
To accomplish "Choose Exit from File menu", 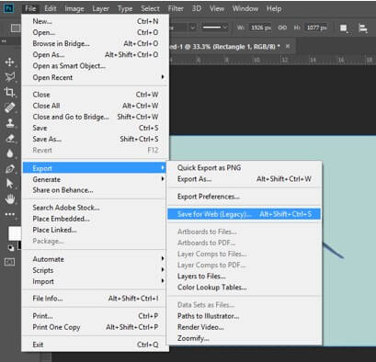I will (96, 345).
